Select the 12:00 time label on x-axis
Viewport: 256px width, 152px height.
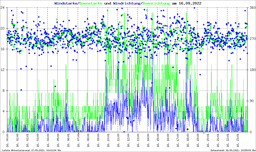[128, 140]
